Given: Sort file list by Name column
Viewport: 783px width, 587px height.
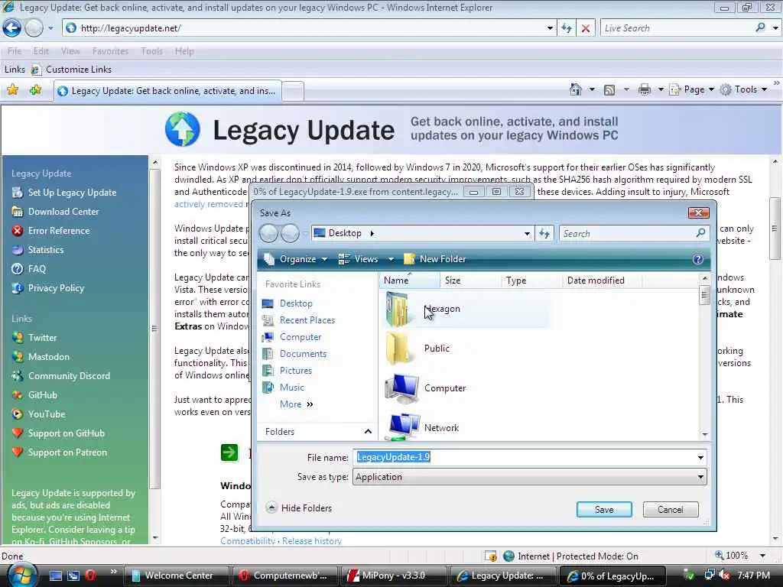Looking at the screenshot, I should [x=410, y=281].
